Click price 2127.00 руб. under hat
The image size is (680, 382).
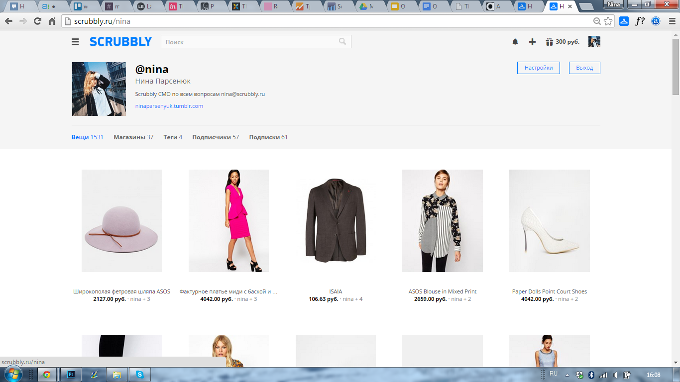point(110,299)
